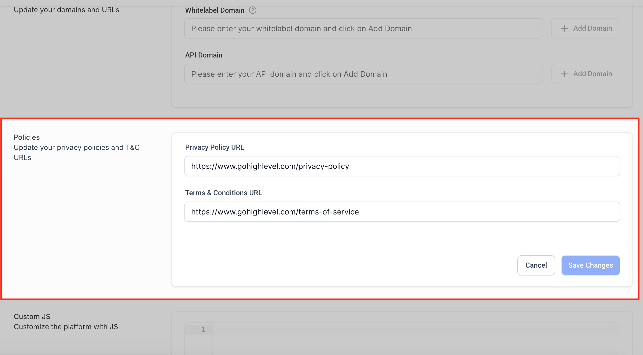Click the Customize the platform with JS text

coord(66,327)
